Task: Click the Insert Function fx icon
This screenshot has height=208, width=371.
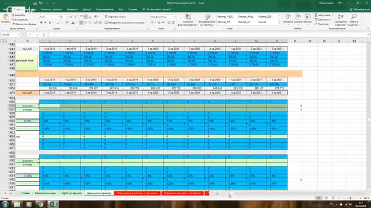Action: pos(44,35)
